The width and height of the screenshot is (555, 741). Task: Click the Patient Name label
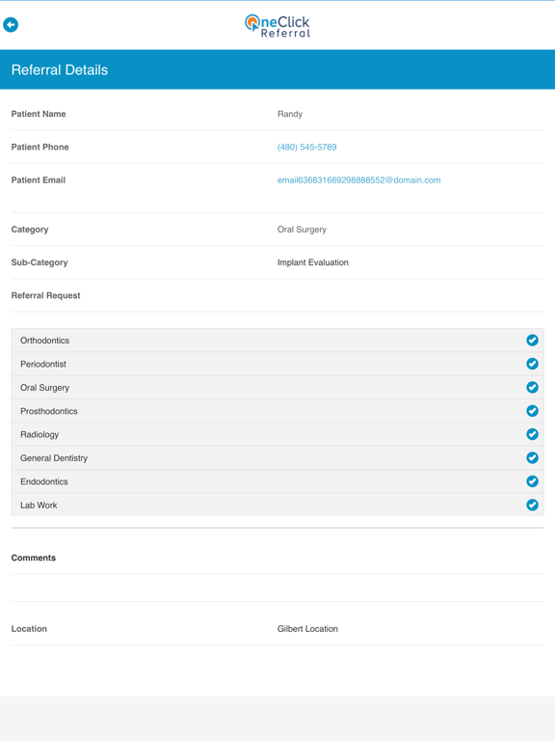39,114
